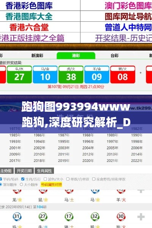Click the green ball number 27 in the 第104期 row
The height and width of the screenshot is (228, 152).
point(43,217)
